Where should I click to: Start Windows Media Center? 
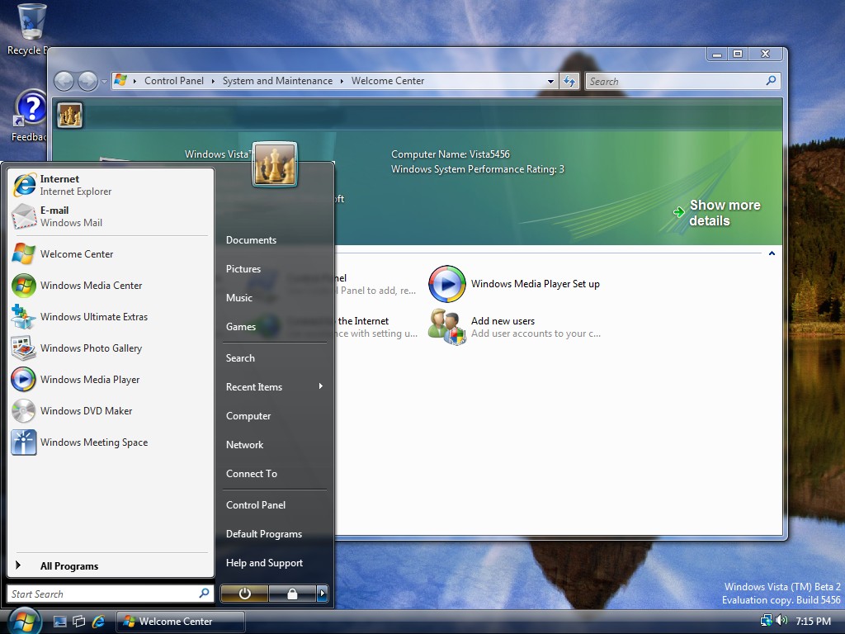point(111,285)
